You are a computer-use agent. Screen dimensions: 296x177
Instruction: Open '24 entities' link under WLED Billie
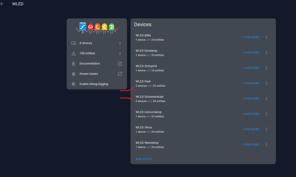(x=158, y=40)
